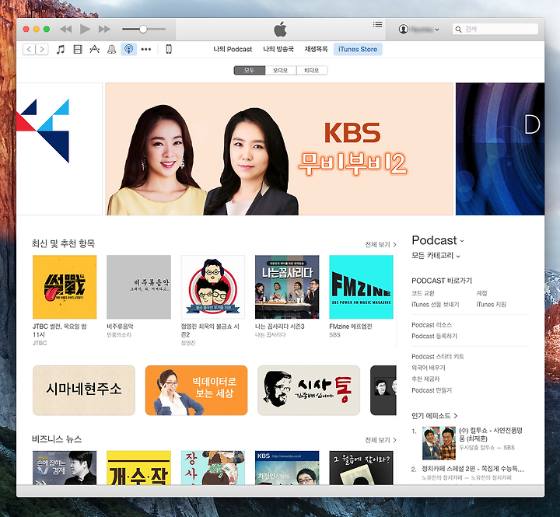The height and width of the screenshot is (517, 560).
Task: Select the 오디오 filter segment
Action: coord(281,70)
